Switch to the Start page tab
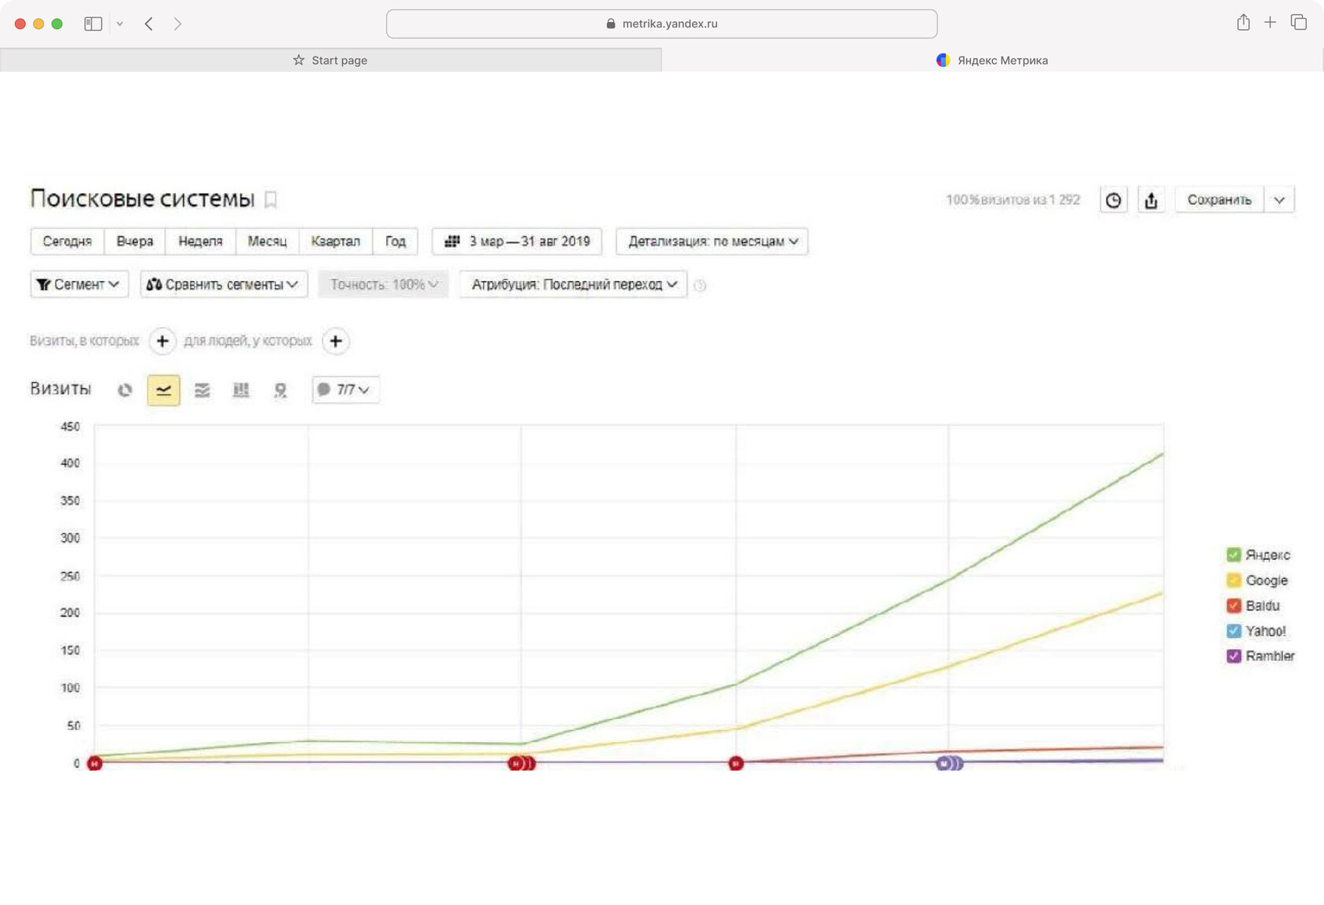Viewport: 1324px width, 905px height. click(x=330, y=60)
